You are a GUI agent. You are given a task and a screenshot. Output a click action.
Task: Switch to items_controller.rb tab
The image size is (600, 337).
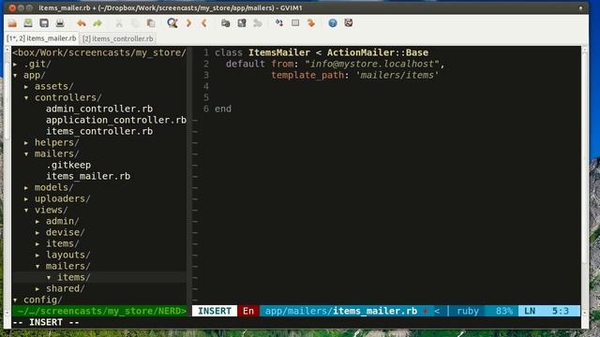point(118,38)
